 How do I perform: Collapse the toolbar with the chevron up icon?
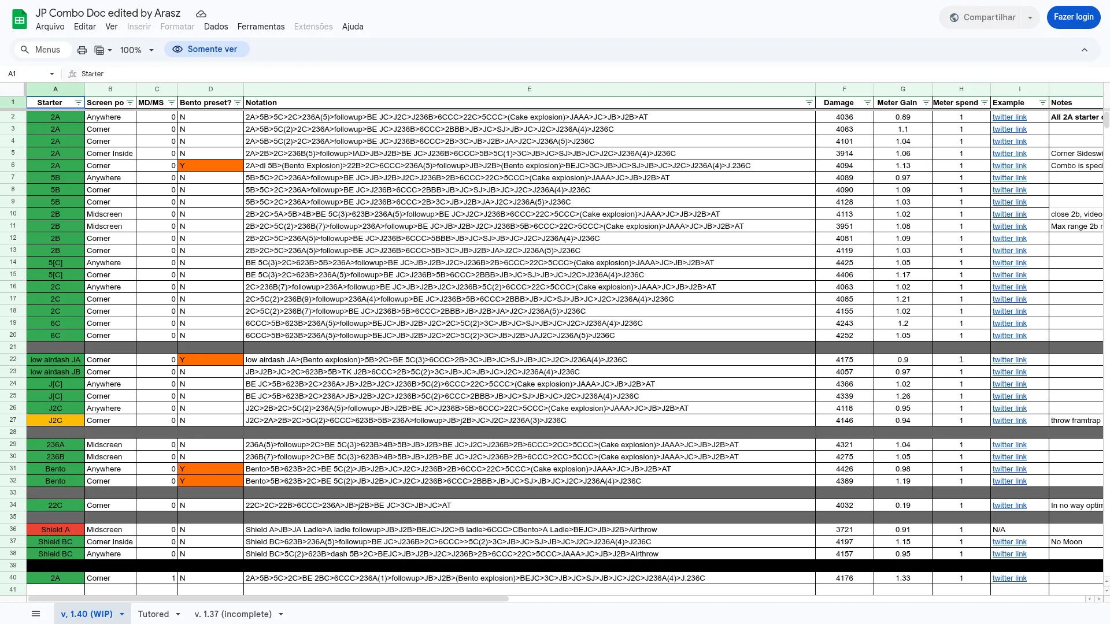(1085, 50)
